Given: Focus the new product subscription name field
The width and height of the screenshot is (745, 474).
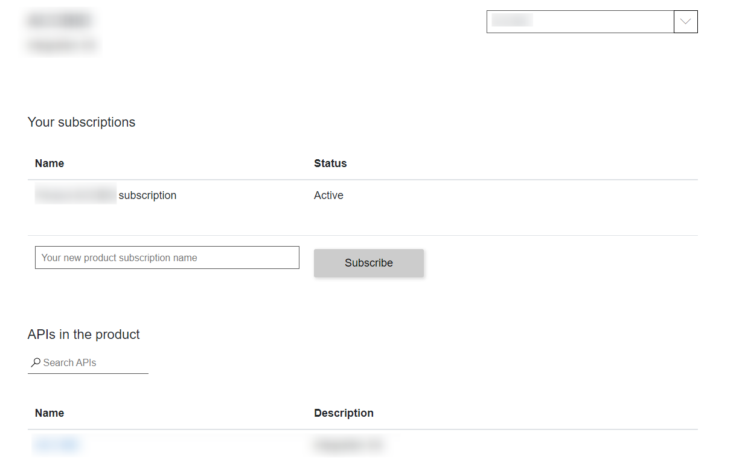Looking at the screenshot, I should point(167,258).
